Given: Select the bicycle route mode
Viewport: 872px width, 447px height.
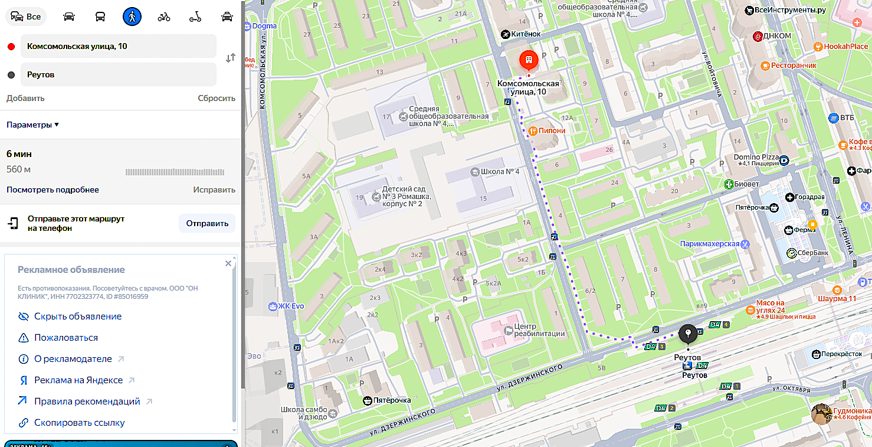Looking at the screenshot, I should tap(164, 17).
